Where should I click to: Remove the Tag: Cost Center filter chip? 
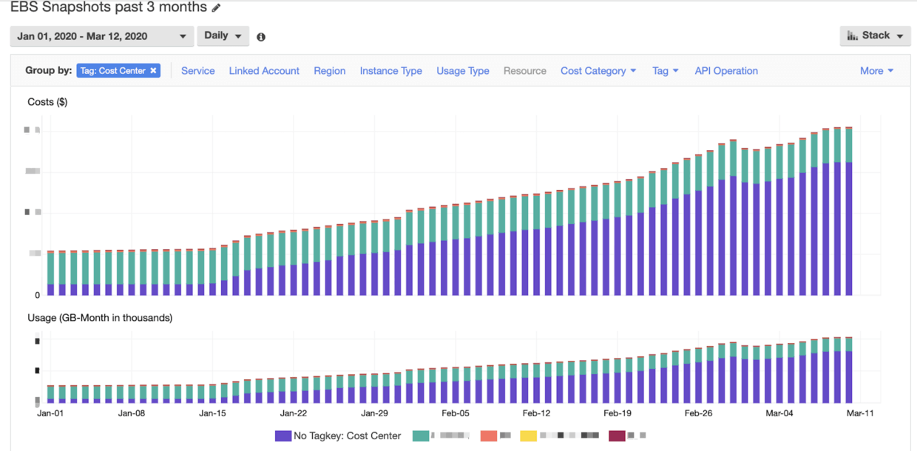click(x=154, y=71)
